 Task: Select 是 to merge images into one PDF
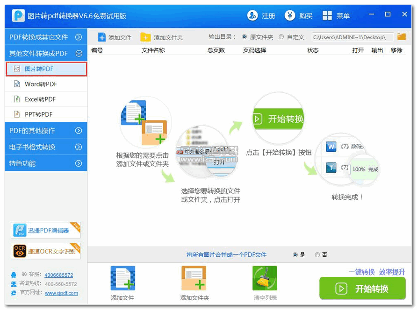(295, 255)
